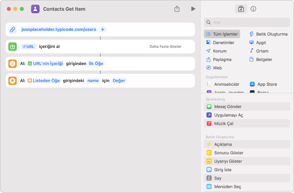Click the İğnelenmiş section header

tap(215, 99)
